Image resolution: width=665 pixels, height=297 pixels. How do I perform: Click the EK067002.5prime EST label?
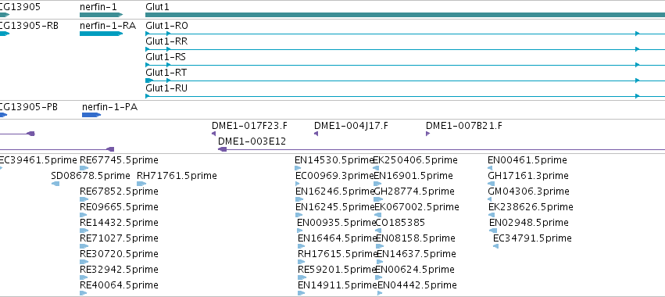pyautogui.click(x=417, y=206)
